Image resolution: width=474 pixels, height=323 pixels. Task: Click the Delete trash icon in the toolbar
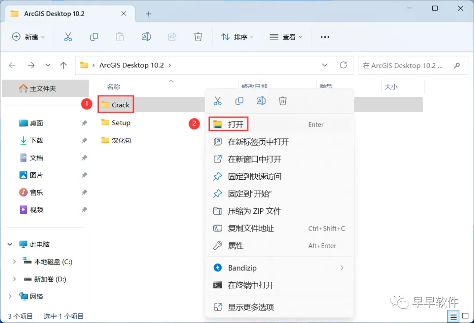[x=198, y=37]
